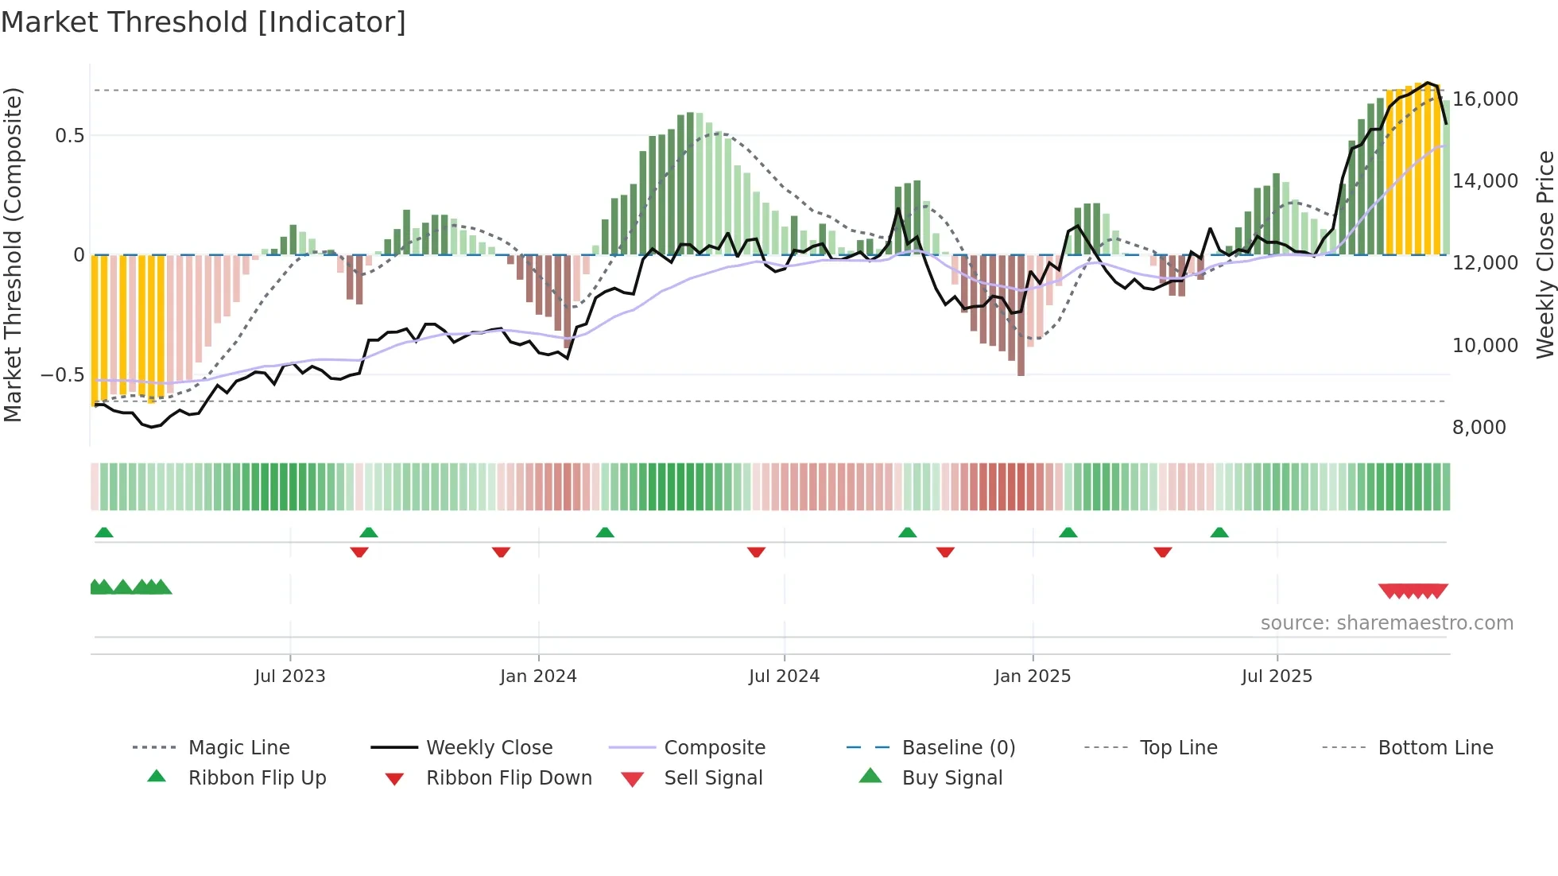The height and width of the screenshot is (876, 1558).
Task: Click the Jan 2024 x-axis label
Action: click(538, 676)
